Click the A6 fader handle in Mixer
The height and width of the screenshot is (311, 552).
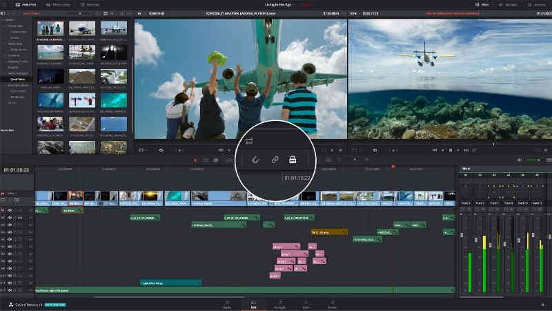click(533, 235)
